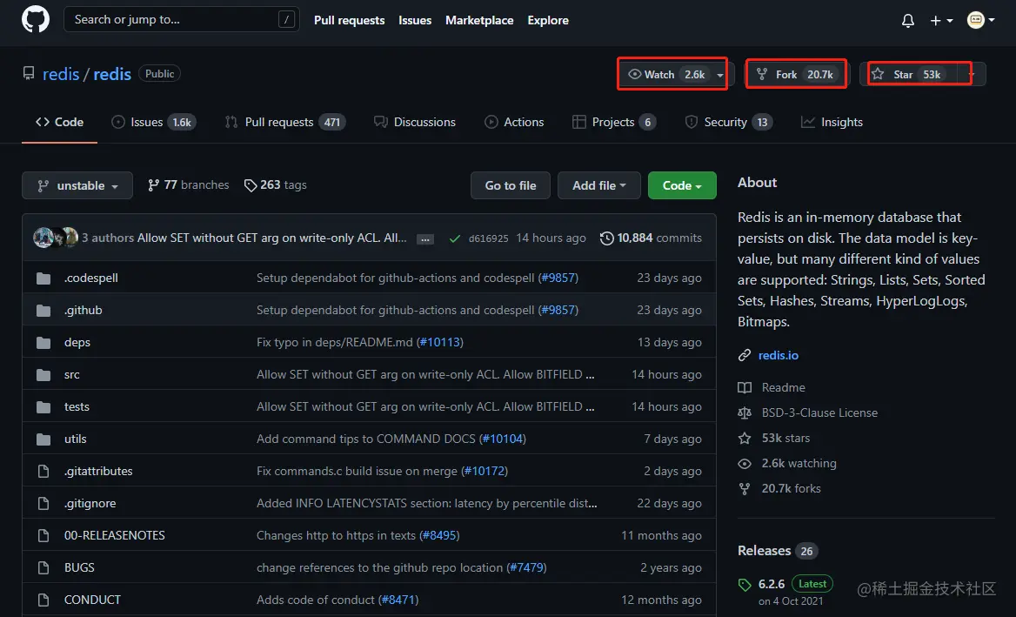View the 10,884 commits history
Image resolution: width=1016 pixels, height=617 pixels.
(651, 238)
